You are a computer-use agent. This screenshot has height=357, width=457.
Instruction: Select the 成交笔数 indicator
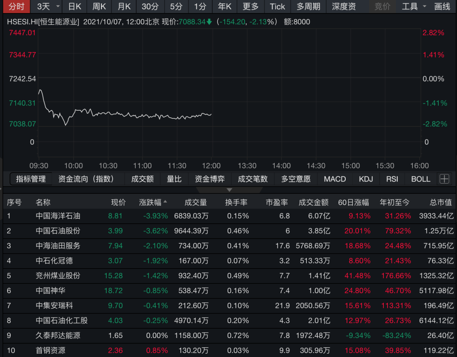click(x=253, y=179)
